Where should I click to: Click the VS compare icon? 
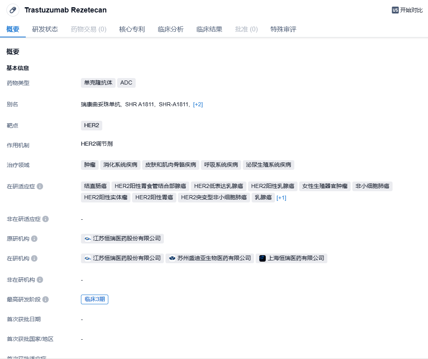coord(395,10)
